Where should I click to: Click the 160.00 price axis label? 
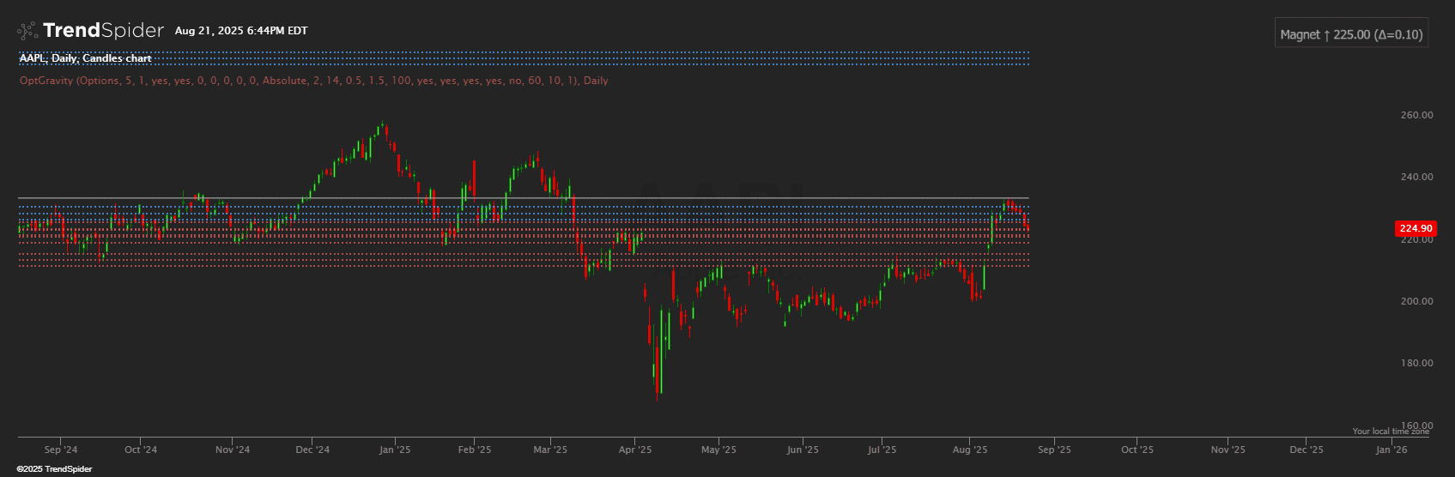coord(1416,426)
